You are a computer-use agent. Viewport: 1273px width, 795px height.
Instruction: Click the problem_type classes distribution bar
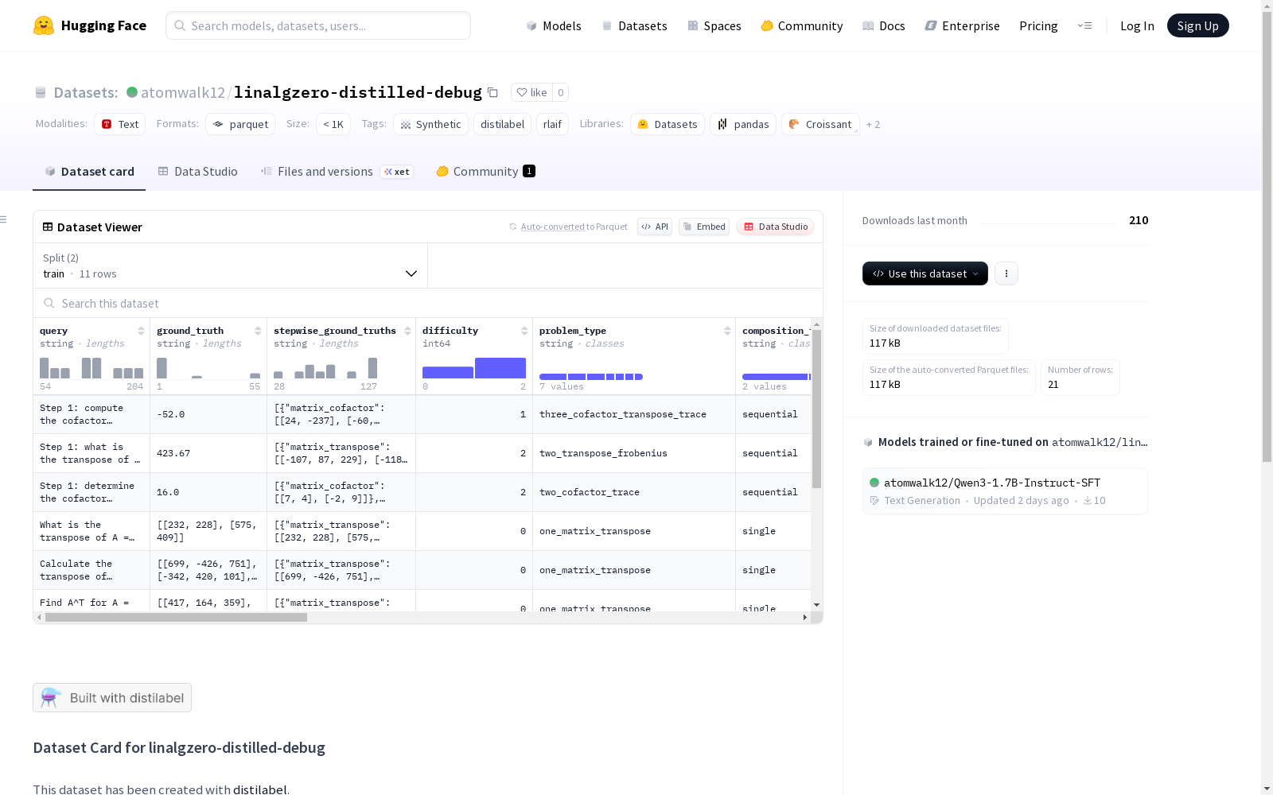pyautogui.click(x=591, y=377)
